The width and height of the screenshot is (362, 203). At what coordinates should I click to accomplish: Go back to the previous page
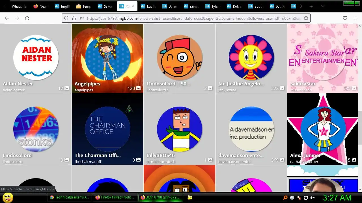coord(7,18)
